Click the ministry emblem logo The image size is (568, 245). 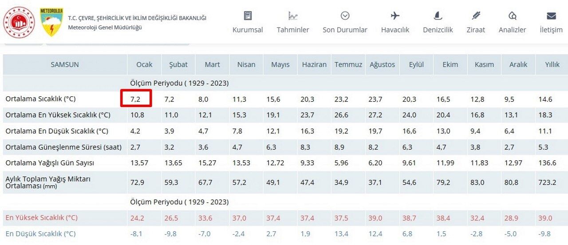pyautogui.click(x=19, y=22)
